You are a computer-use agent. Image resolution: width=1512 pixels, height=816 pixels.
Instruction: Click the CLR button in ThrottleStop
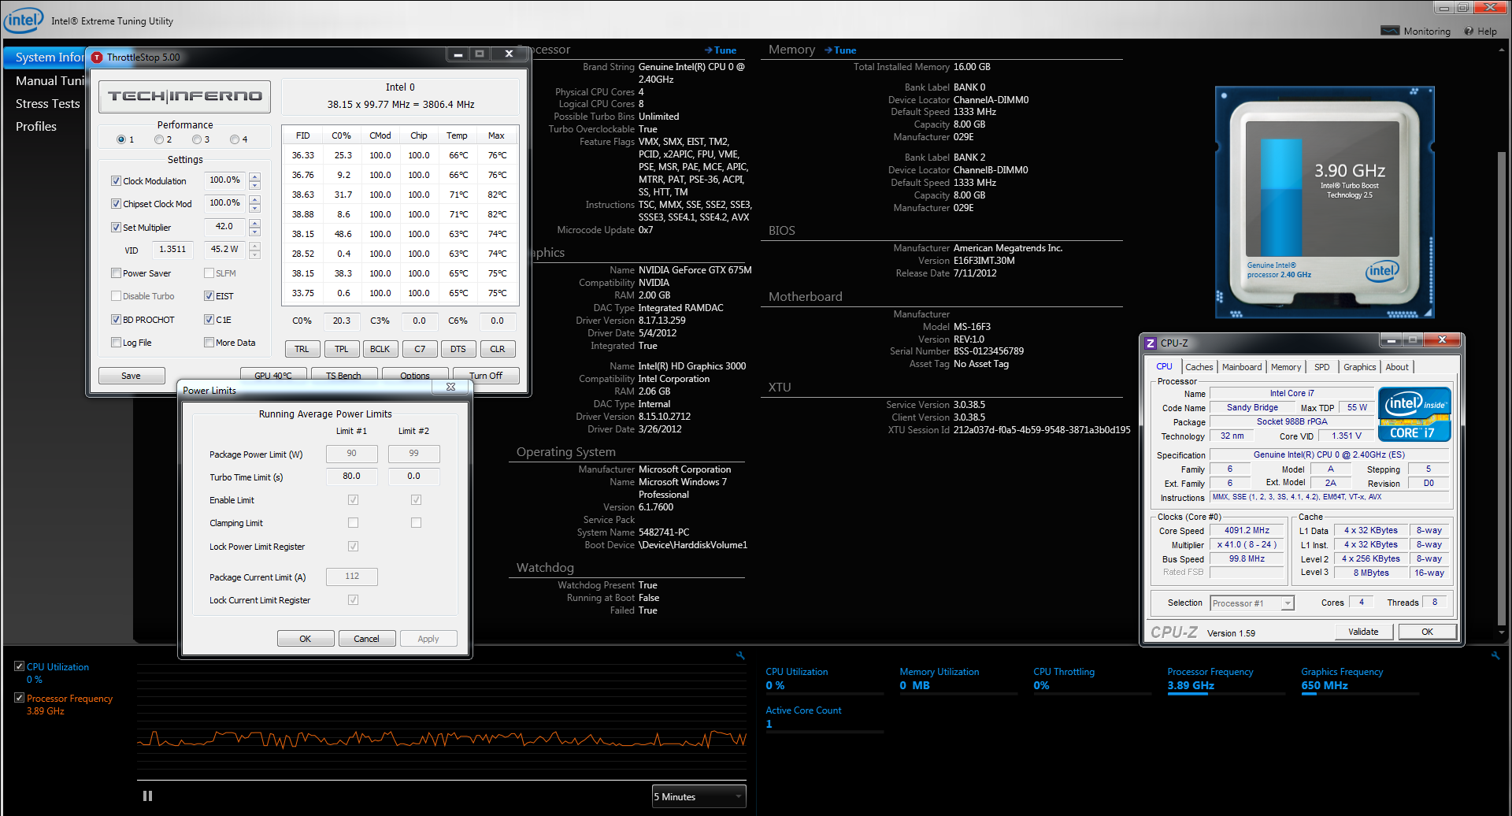point(498,349)
